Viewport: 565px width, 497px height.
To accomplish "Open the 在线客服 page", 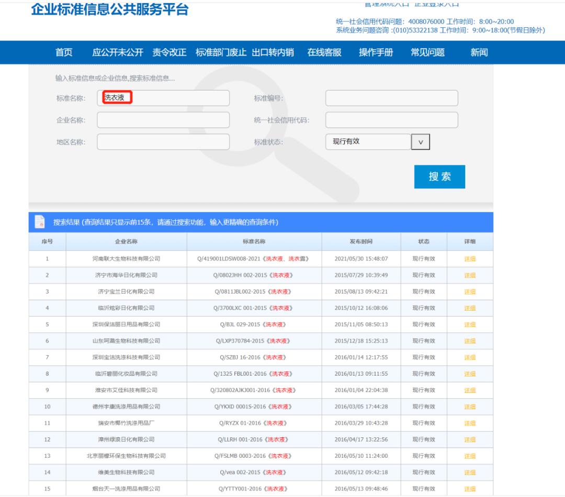I will (324, 52).
